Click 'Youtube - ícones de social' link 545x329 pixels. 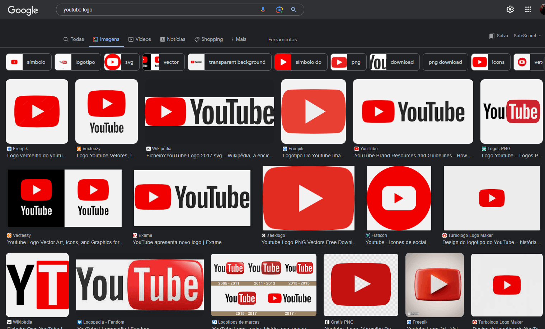tap(398, 242)
